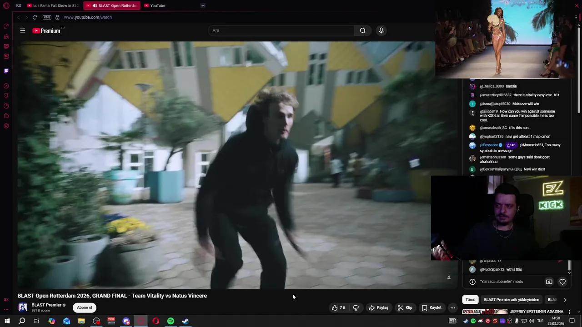Create a clip with Klip button

click(x=405, y=307)
